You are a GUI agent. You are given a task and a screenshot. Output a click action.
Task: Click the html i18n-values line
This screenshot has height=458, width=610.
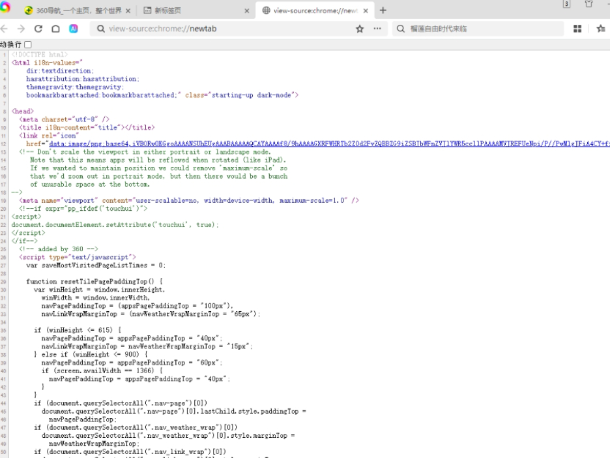47,63
